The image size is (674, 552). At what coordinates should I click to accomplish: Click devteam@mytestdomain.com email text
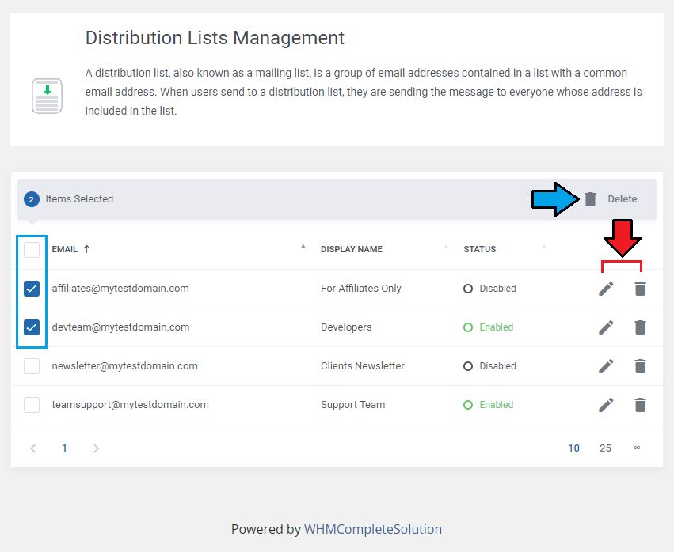[121, 327]
